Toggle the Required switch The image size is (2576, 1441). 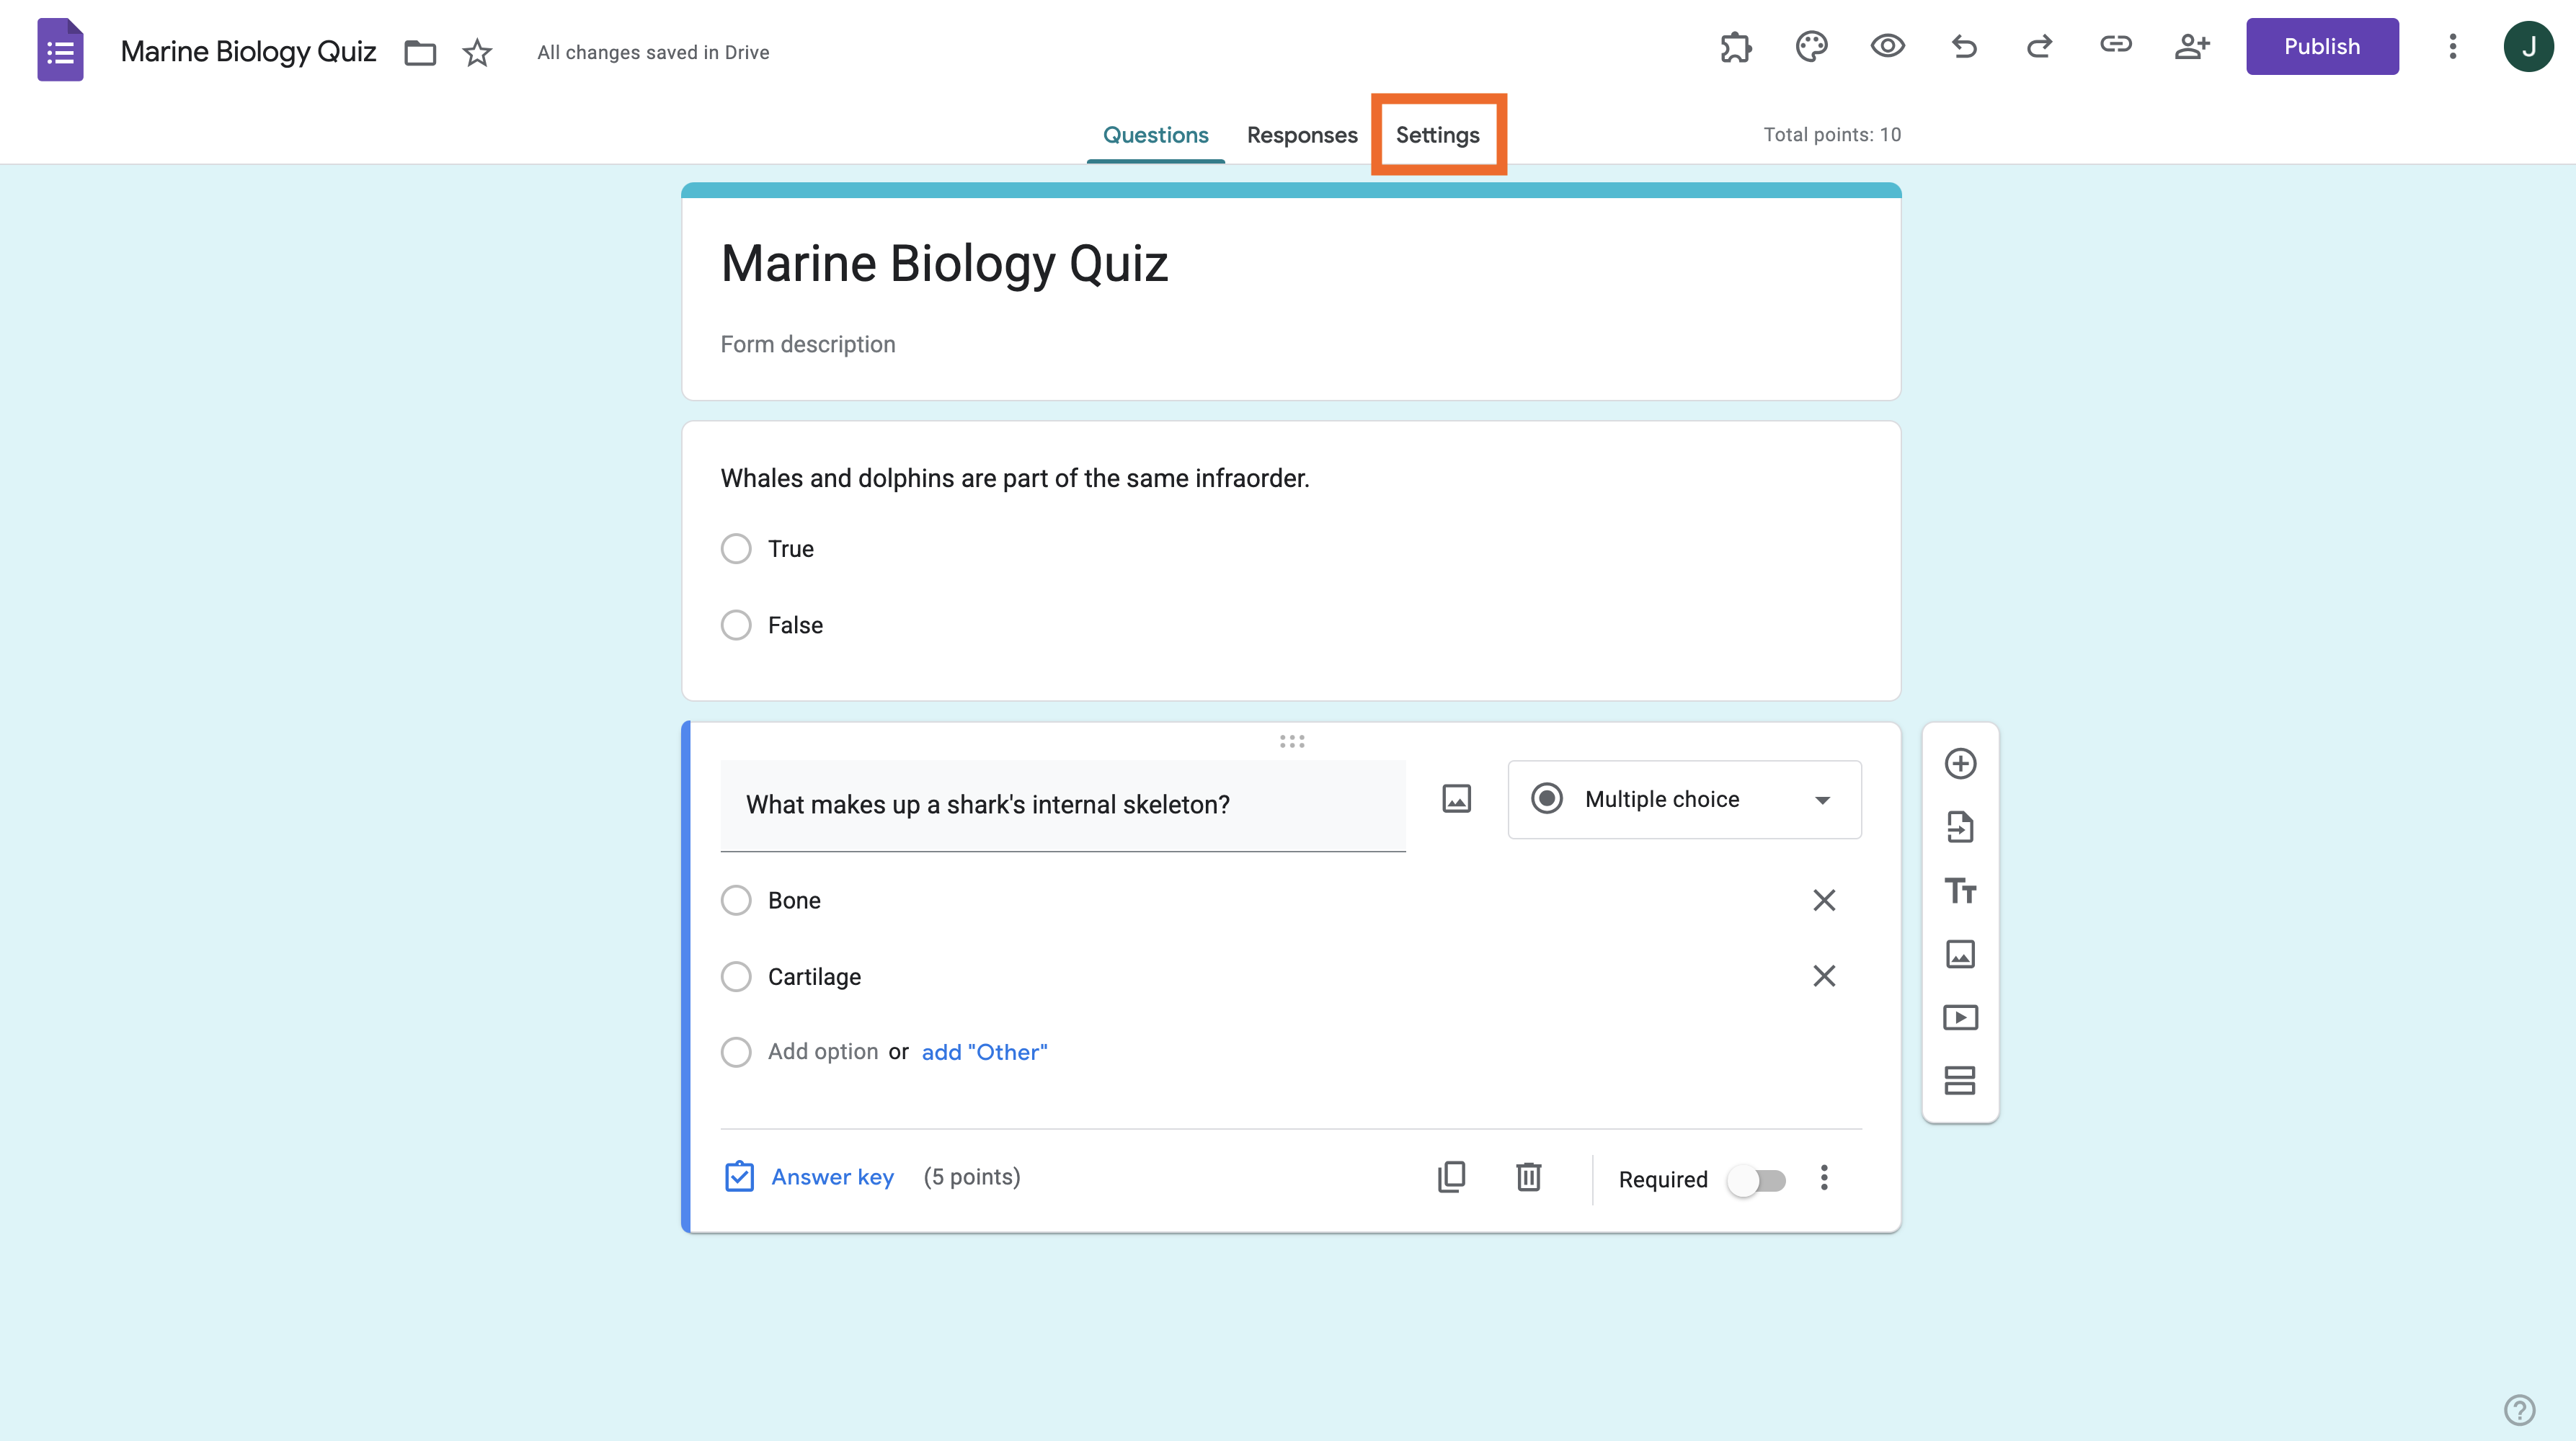coord(1757,1180)
